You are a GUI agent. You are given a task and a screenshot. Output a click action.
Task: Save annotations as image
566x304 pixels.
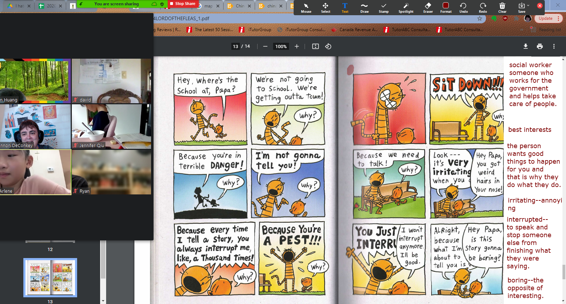click(521, 7)
